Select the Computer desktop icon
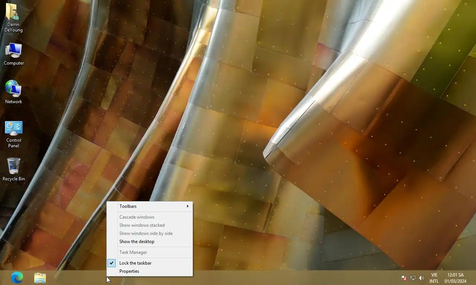 click(14, 54)
